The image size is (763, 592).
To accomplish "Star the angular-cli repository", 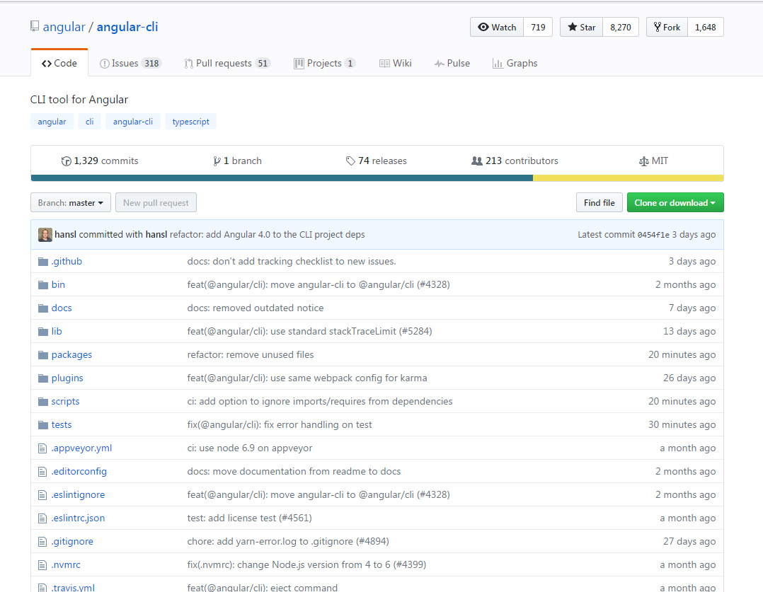I will (582, 28).
